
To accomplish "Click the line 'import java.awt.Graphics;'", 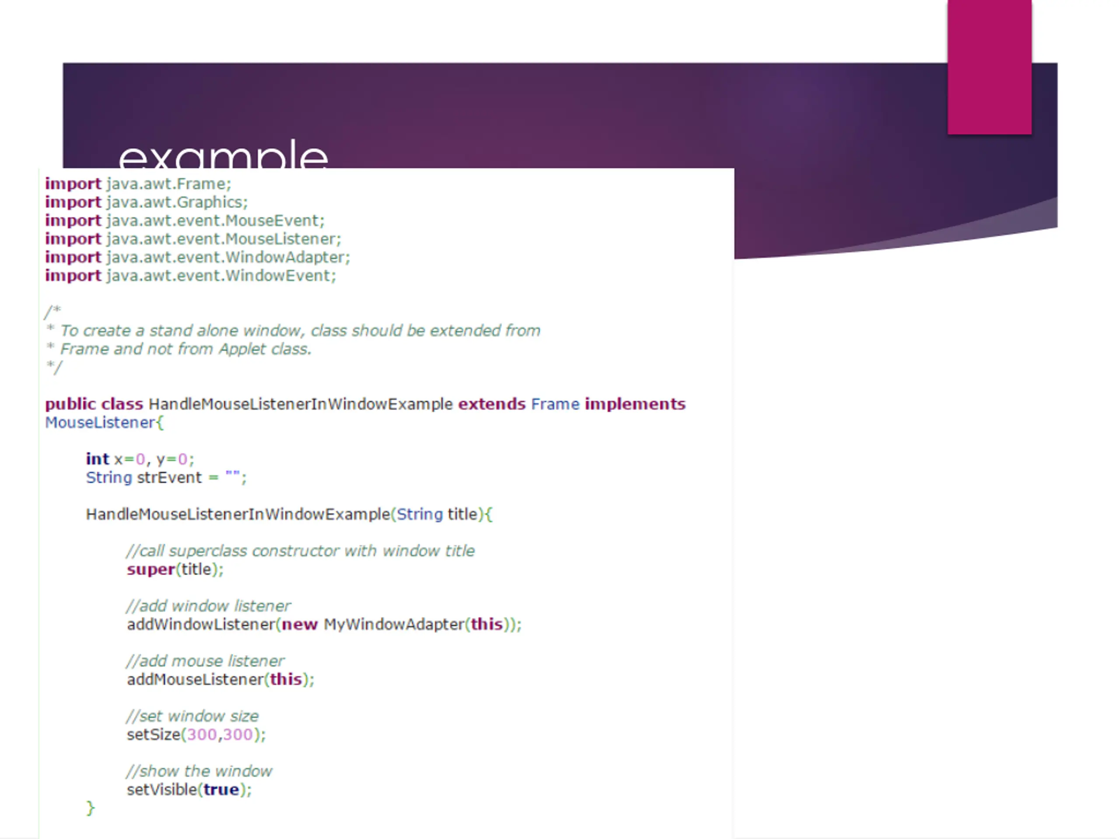I will (147, 202).
